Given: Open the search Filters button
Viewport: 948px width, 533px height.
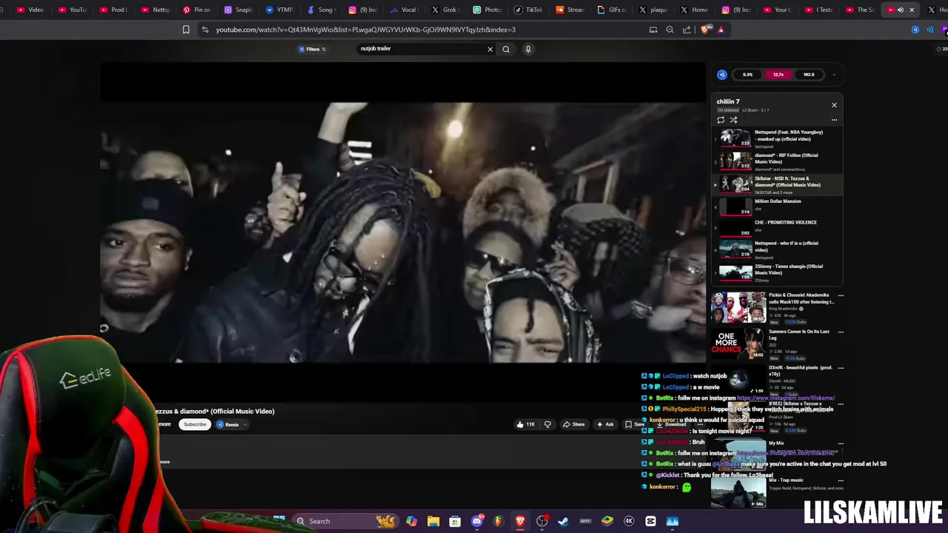Looking at the screenshot, I should click(x=313, y=49).
